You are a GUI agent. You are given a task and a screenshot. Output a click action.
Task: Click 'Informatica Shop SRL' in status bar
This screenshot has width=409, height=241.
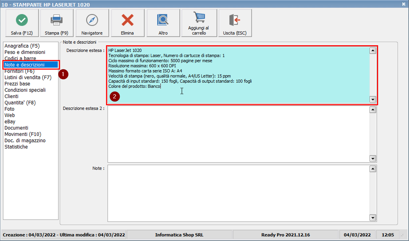point(179,235)
